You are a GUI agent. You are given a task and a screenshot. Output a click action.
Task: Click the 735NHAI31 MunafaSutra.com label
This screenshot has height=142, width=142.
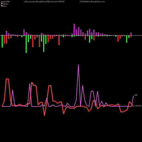click(x=92, y=2)
